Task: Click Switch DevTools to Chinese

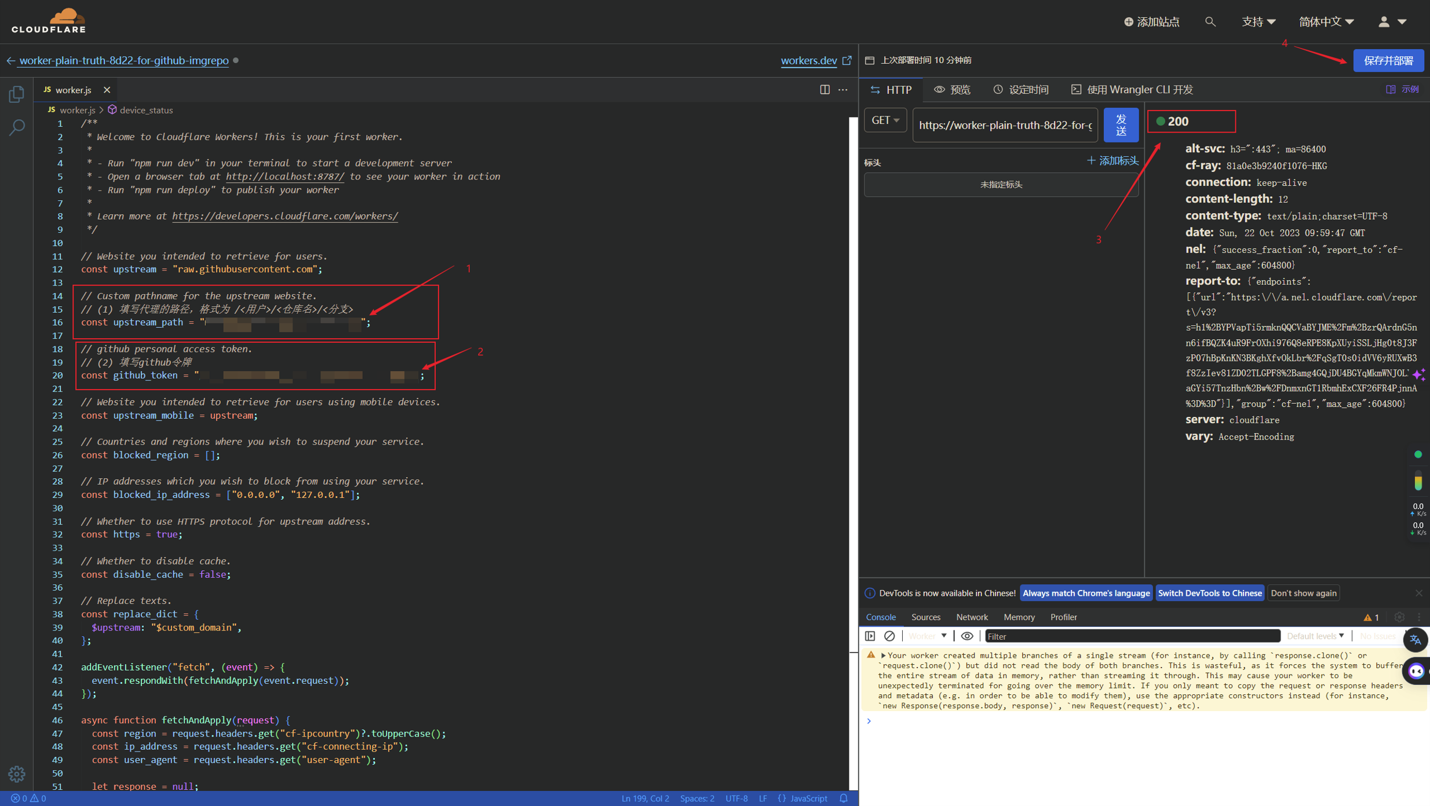Action: (x=1209, y=593)
